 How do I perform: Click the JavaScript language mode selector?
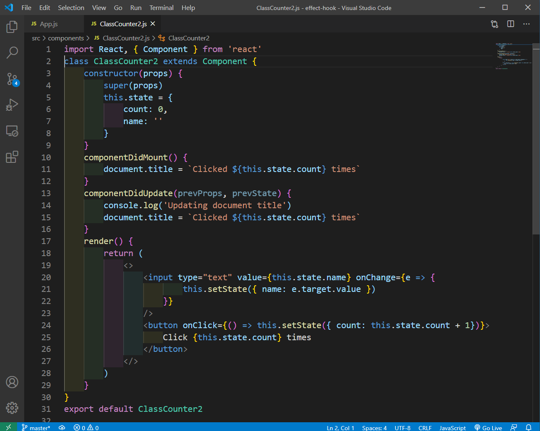point(452,428)
